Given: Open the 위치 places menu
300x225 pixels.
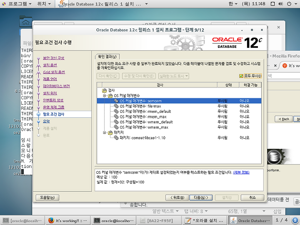Looking at the screenshot, I should point(44,4).
